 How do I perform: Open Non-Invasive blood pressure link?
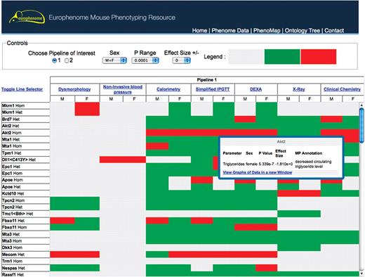point(123,89)
